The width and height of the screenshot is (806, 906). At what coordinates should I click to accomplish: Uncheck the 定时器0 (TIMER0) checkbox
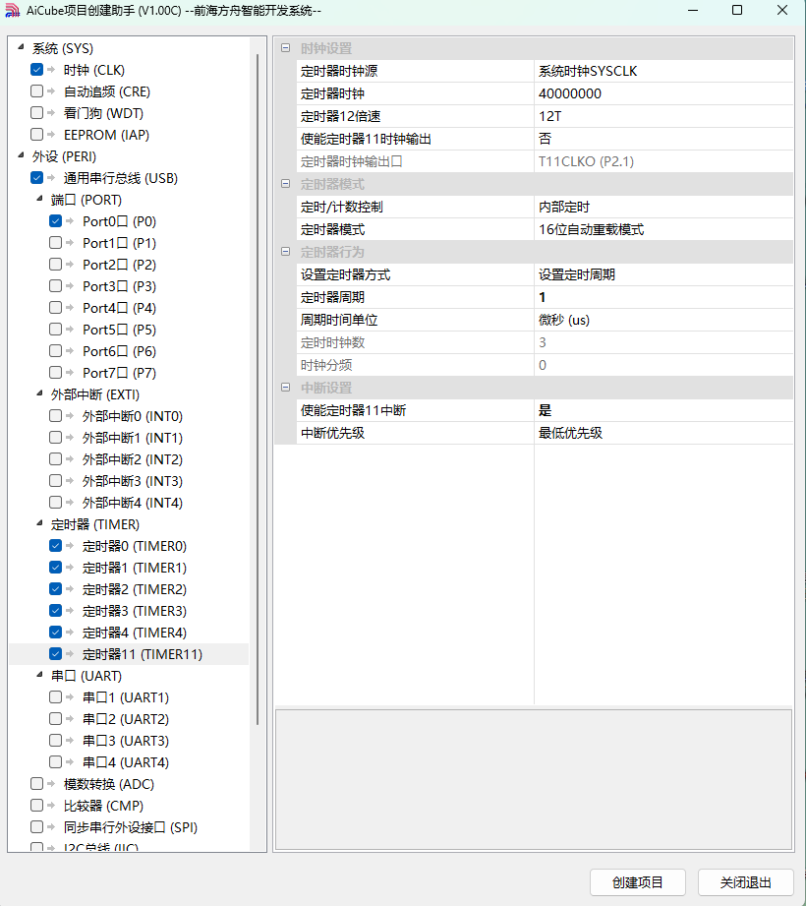[55, 546]
